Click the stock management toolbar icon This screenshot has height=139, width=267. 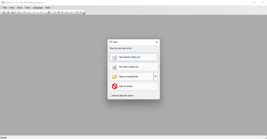point(49,12)
